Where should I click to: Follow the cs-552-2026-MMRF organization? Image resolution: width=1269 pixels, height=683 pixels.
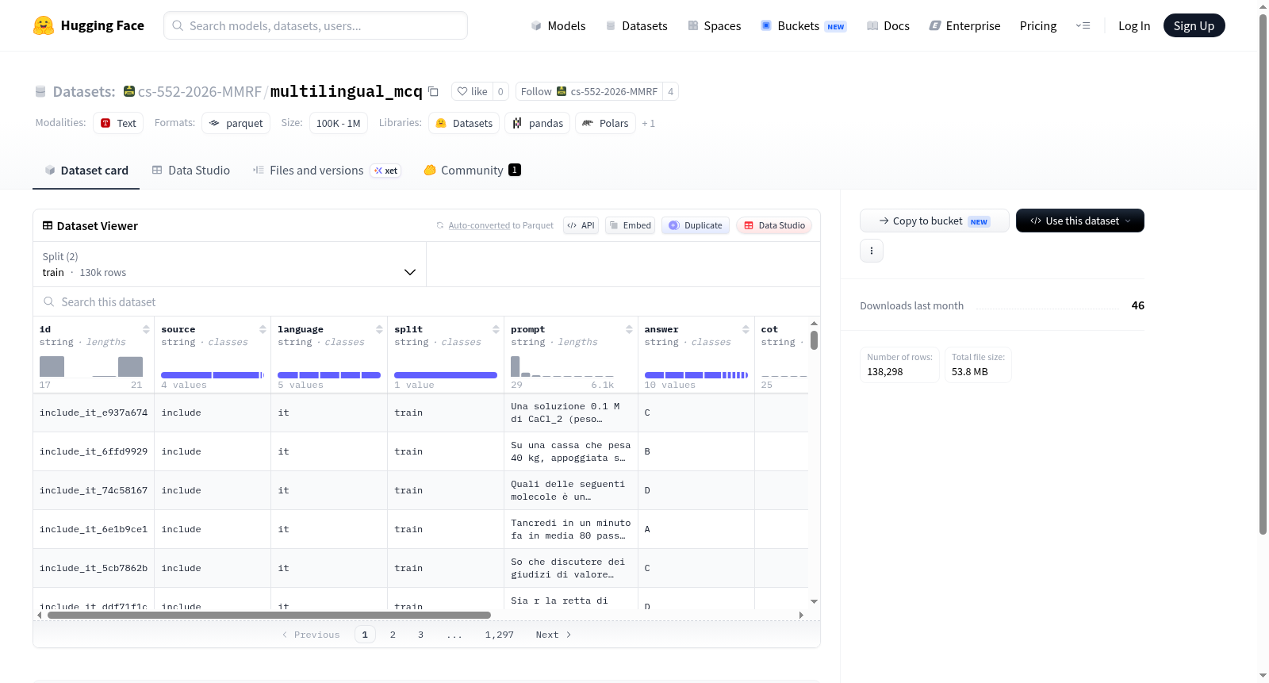coord(589,91)
